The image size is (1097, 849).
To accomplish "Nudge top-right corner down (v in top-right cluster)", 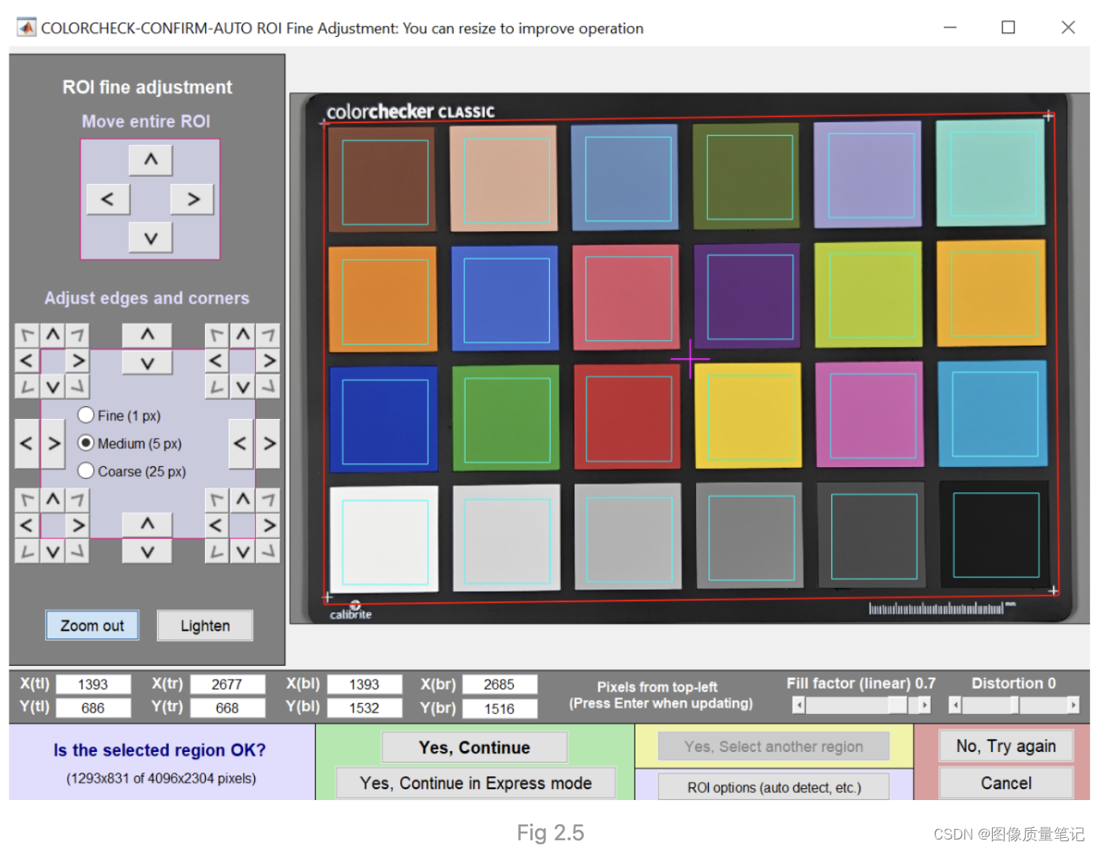I will [x=242, y=387].
